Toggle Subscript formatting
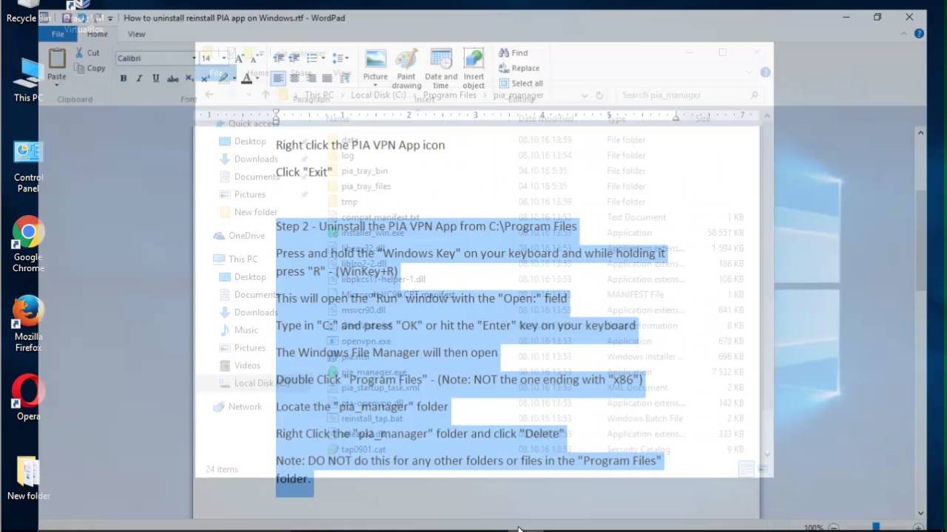947x532 pixels. [x=189, y=78]
